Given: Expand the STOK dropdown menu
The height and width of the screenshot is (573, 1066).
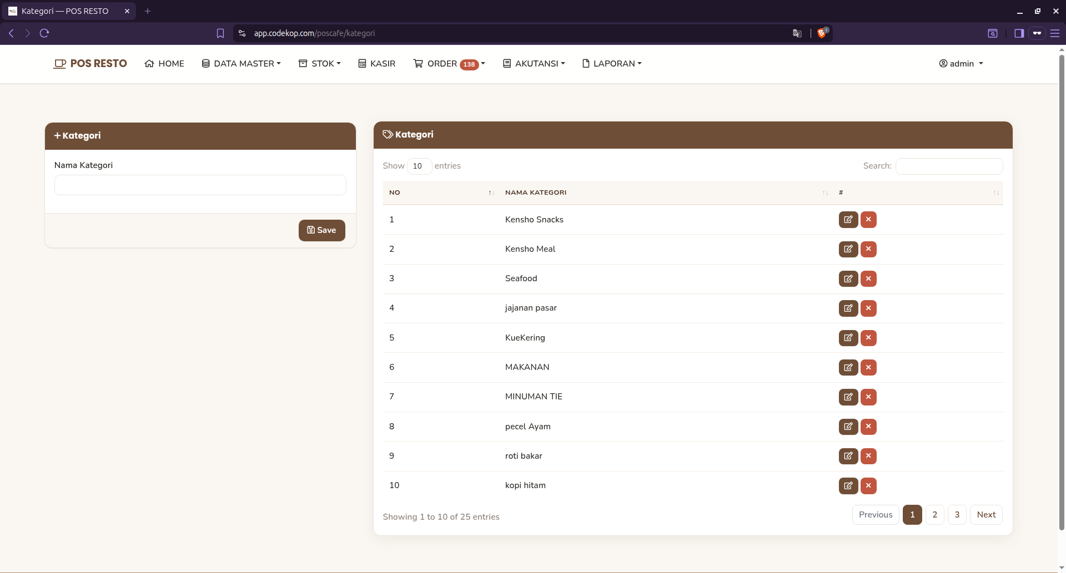Looking at the screenshot, I should point(320,64).
